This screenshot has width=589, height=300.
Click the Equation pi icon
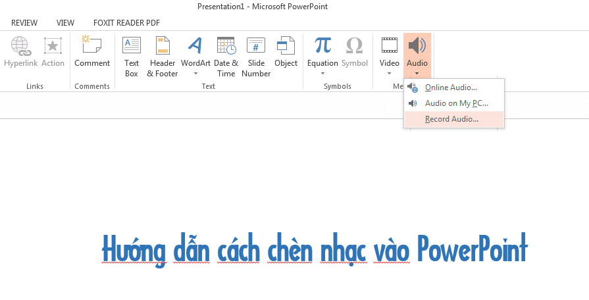[322, 45]
